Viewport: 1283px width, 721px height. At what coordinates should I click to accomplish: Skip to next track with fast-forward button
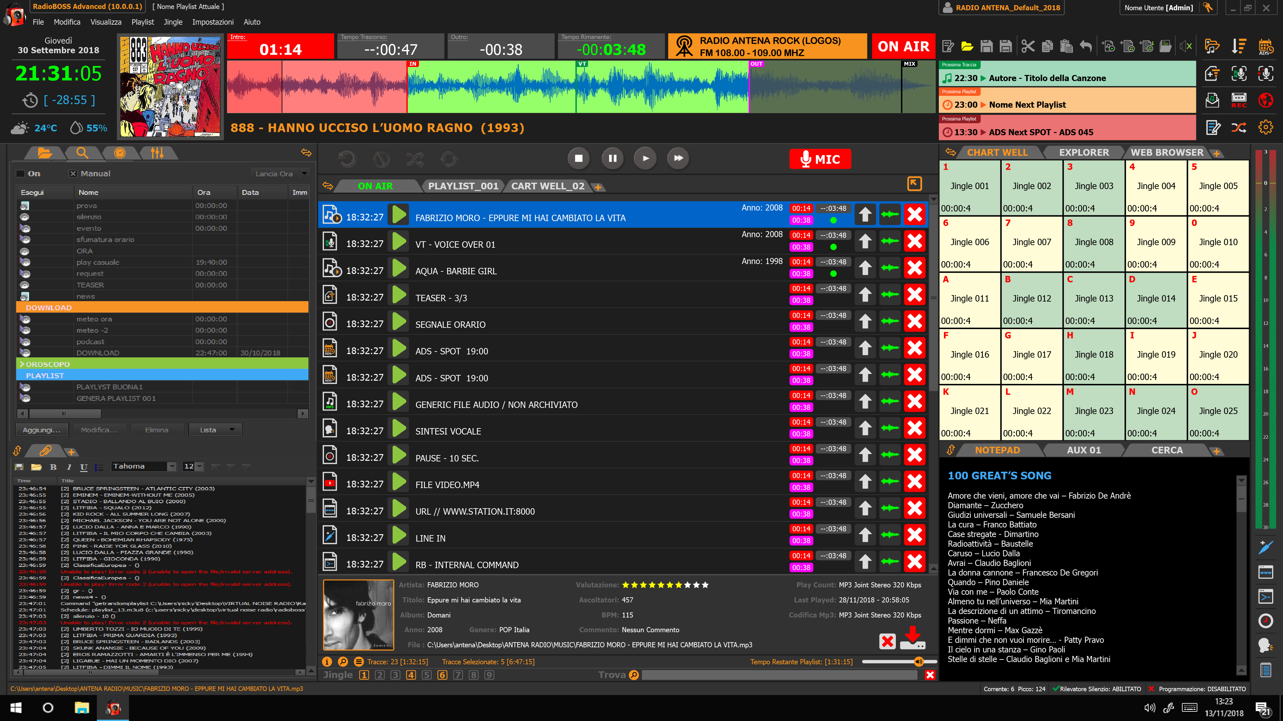click(x=678, y=158)
